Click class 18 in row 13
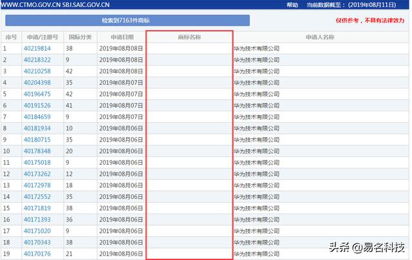The width and height of the screenshot is (412, 260). tap(69, 185)
